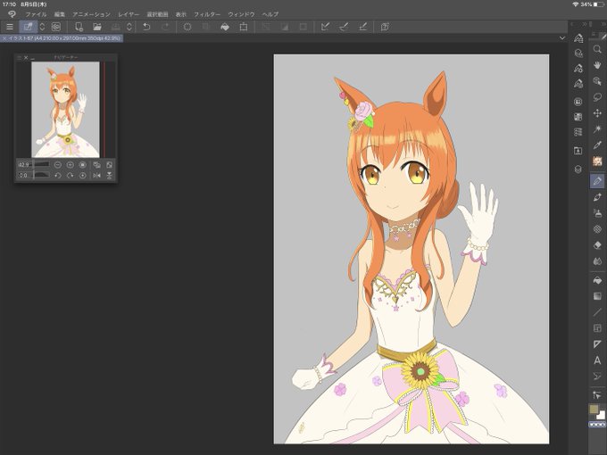
Task: Click Fit to Screen icon in Navigator
Action: (x=96, y=165)
